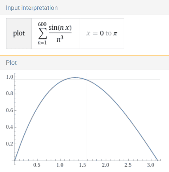Click the "Input interpretation" section header

coord(32,8)
